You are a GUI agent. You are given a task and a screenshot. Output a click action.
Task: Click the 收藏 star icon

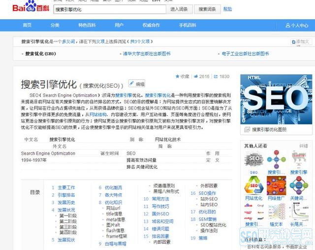click(x=177, y=77)
